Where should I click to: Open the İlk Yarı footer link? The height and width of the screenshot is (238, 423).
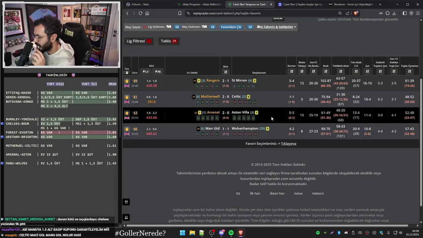coord(255,193)
